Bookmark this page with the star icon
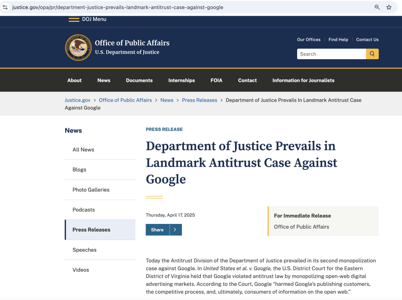Image resolution: width=402 pixels, height=300 pixels. click(x=389, y=7)
